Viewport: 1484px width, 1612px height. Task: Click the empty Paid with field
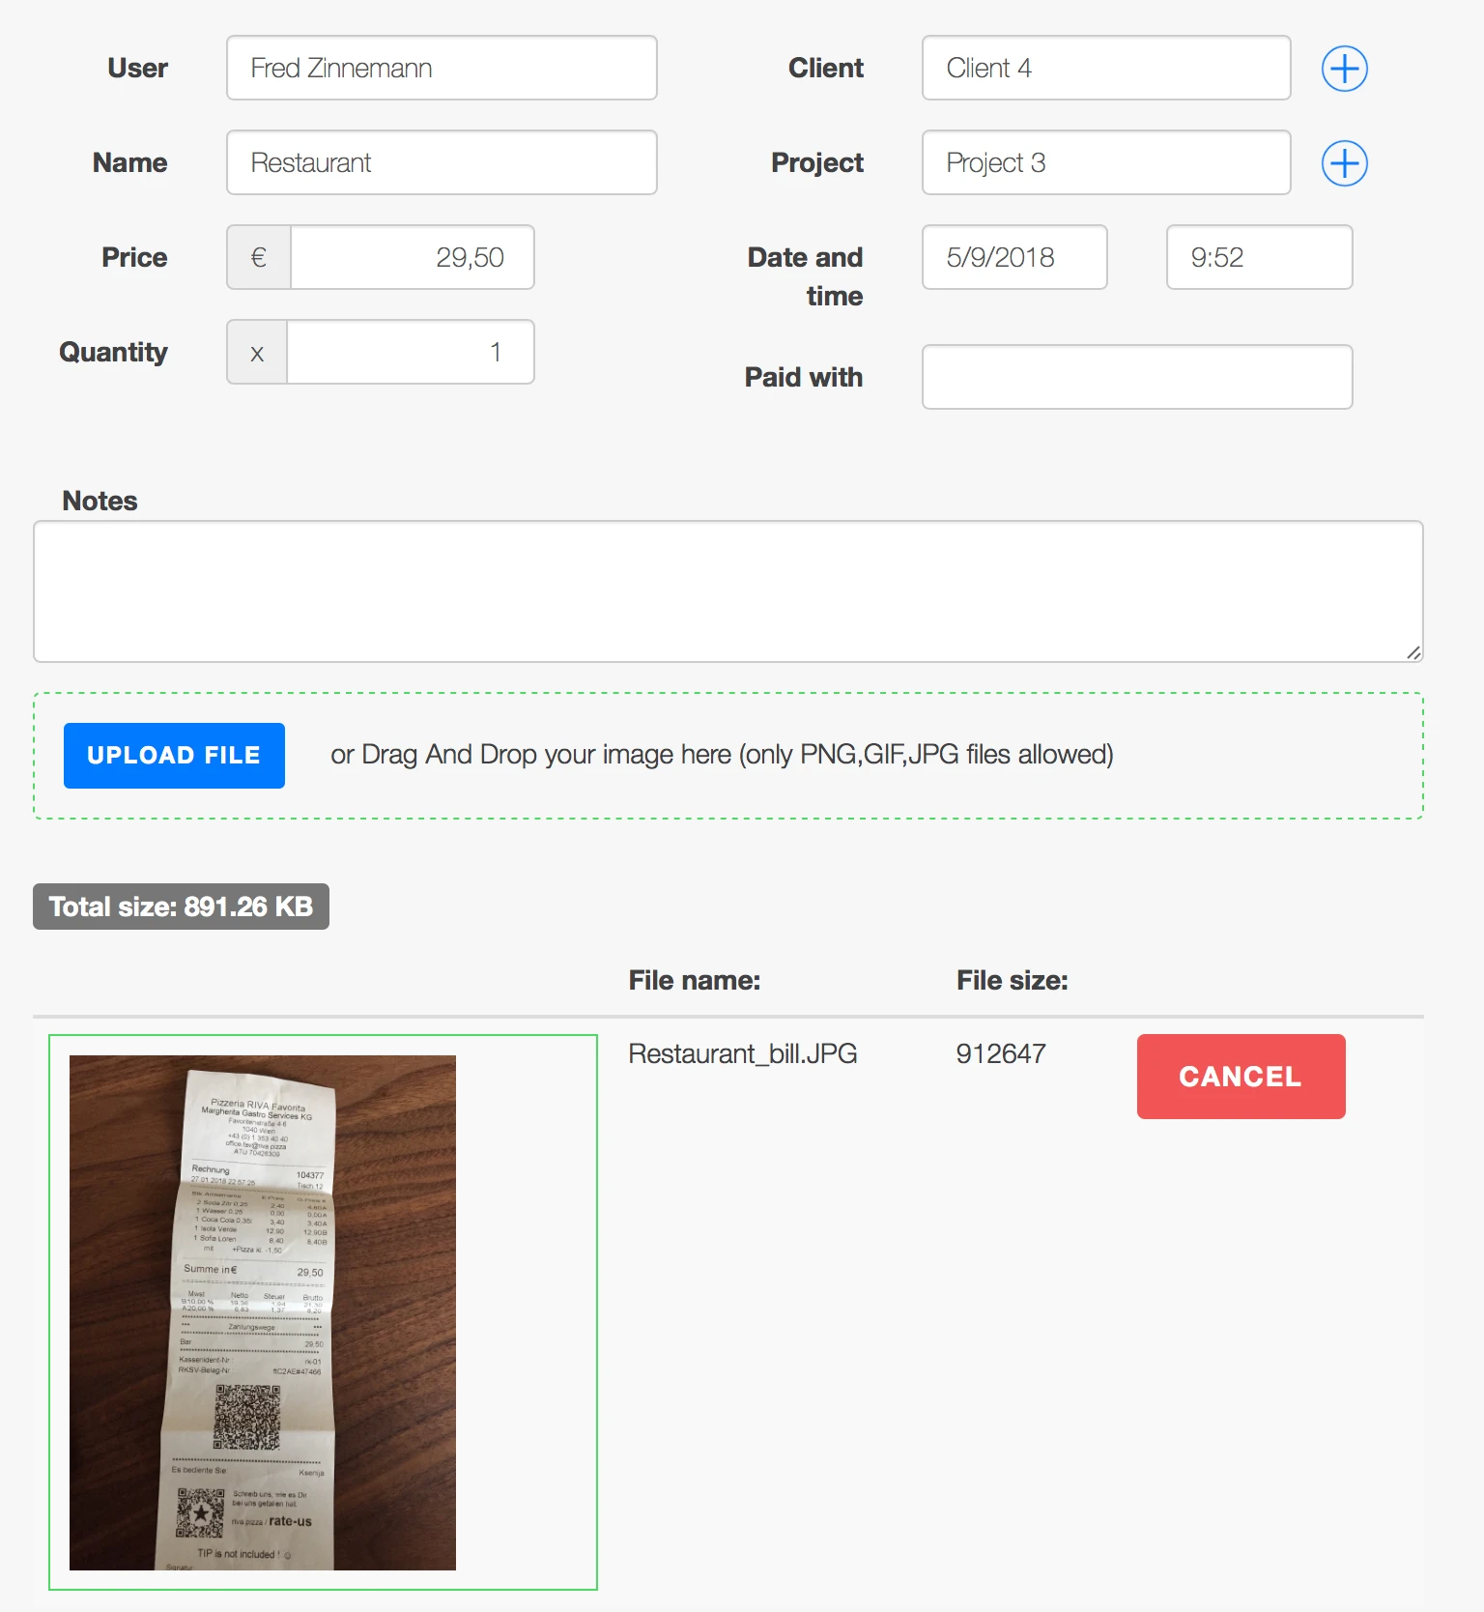[x=1136, y=377]
